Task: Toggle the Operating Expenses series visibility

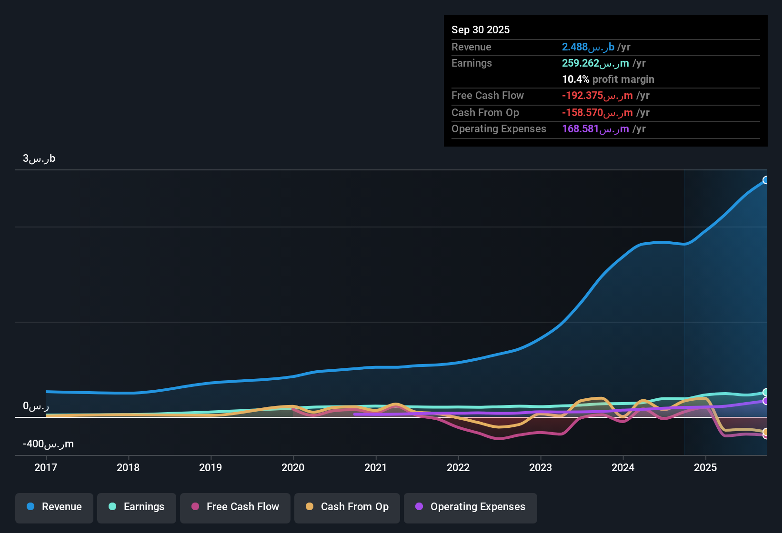Action: pyautogui.click(x=470, y=507)
